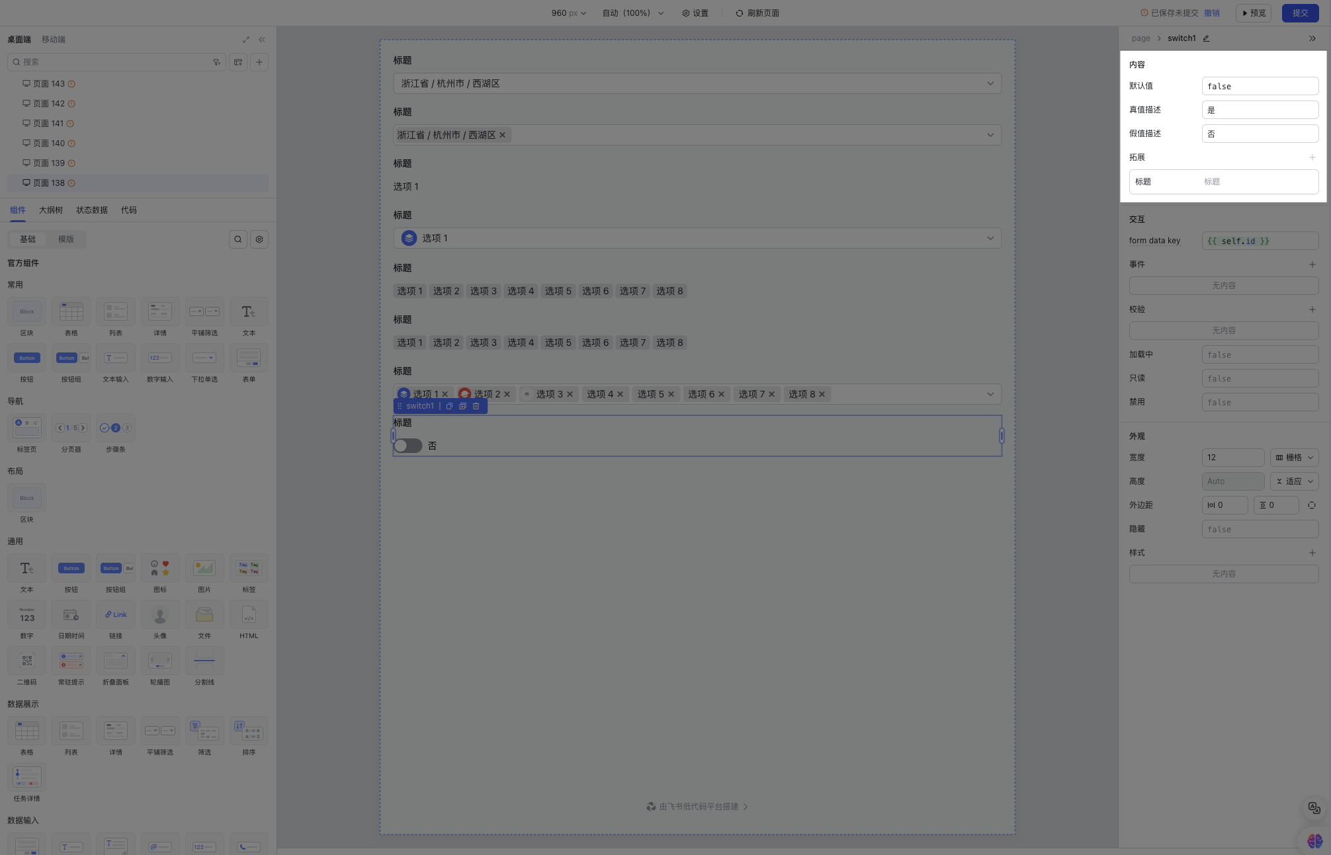1331x855 pixels.
Task: Select 选项 3 tag in first tag group
Action: [x=484, y=291]
